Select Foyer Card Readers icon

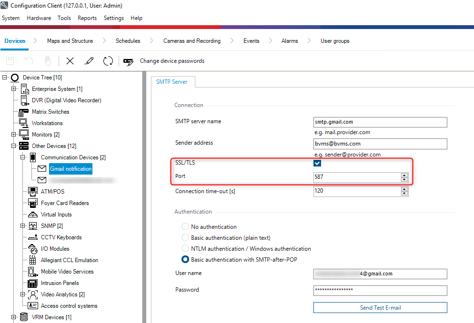[x=33, y=203]
